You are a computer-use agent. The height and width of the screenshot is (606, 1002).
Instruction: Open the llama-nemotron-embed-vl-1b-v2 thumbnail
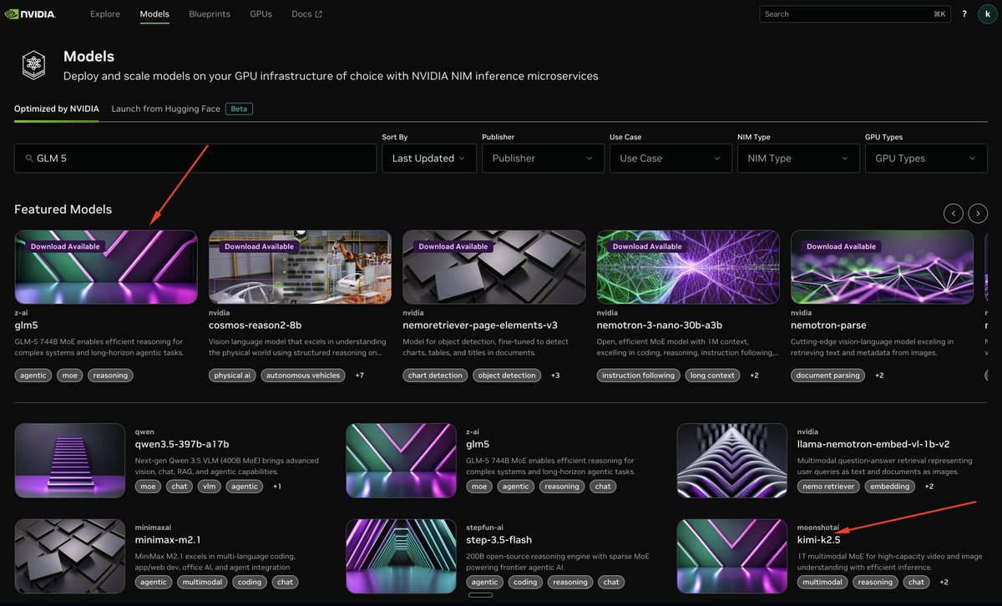click(732, 461)
